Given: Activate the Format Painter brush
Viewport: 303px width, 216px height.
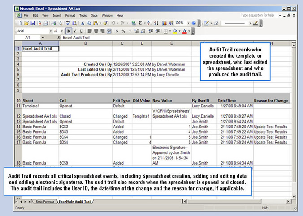Looking at the screenshot, I should point(105,23).
